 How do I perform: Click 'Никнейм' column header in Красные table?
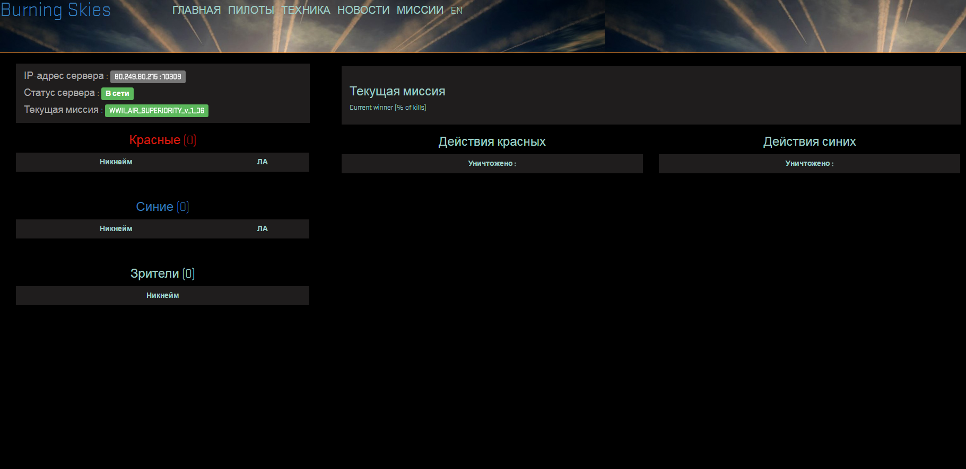click(x=116, y=162)
